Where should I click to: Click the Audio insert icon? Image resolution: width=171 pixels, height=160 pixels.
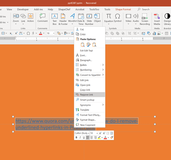pos(136,16)
